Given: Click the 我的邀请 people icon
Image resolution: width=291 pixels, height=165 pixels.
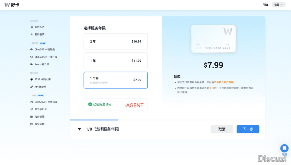Looking at the screenshot, I should pos(32,34).
